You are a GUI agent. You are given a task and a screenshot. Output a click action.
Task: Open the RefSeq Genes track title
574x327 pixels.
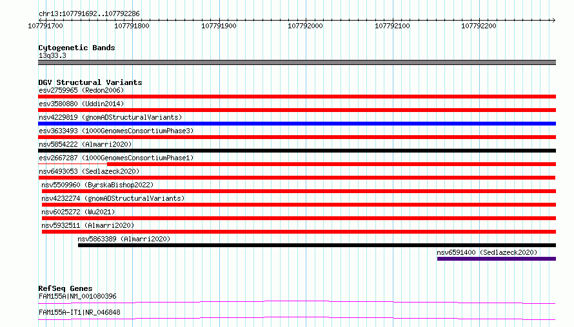(x=65, y=288)
